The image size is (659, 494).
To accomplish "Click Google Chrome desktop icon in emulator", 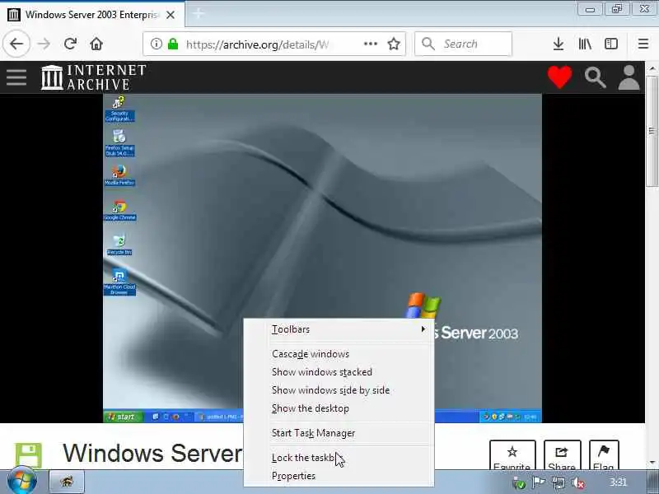I will tap(119, 210).
